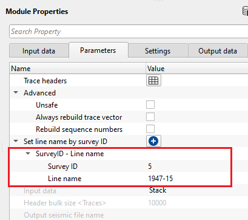Click the Header bulk size value 10000

tap(157, 203)
